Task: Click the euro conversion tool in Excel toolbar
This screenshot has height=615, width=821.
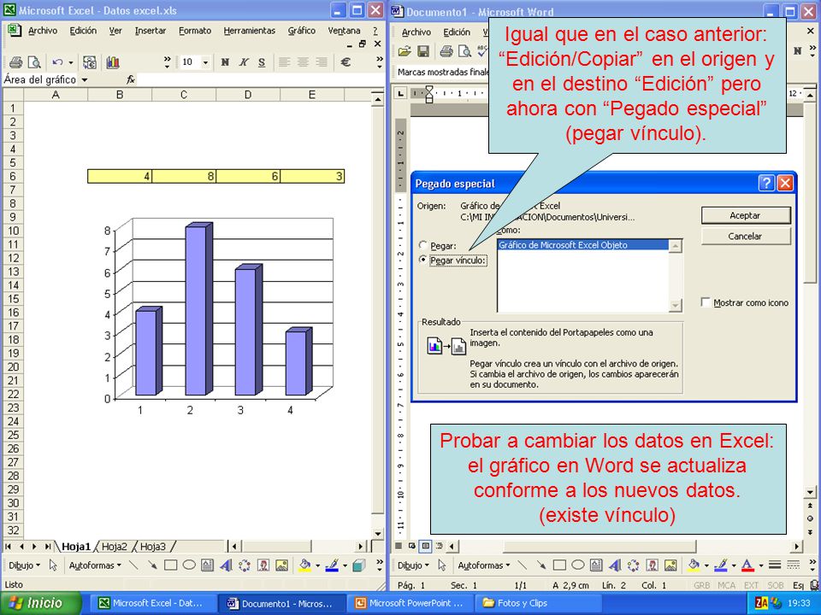Action: pos(90,62)
